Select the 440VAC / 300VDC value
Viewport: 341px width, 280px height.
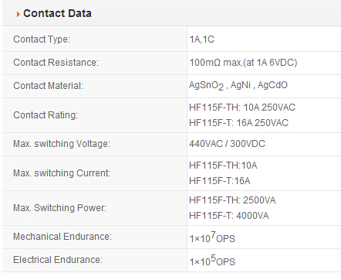(227, 144)
